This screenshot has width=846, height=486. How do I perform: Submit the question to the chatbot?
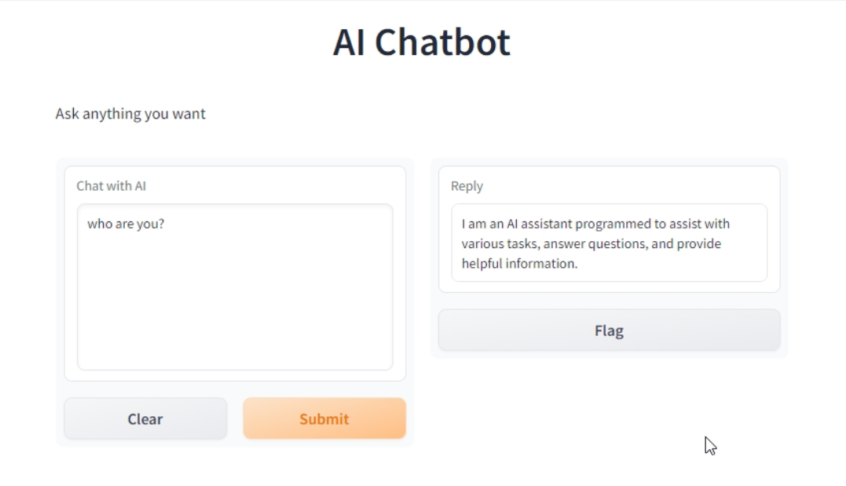click(324, 418)
